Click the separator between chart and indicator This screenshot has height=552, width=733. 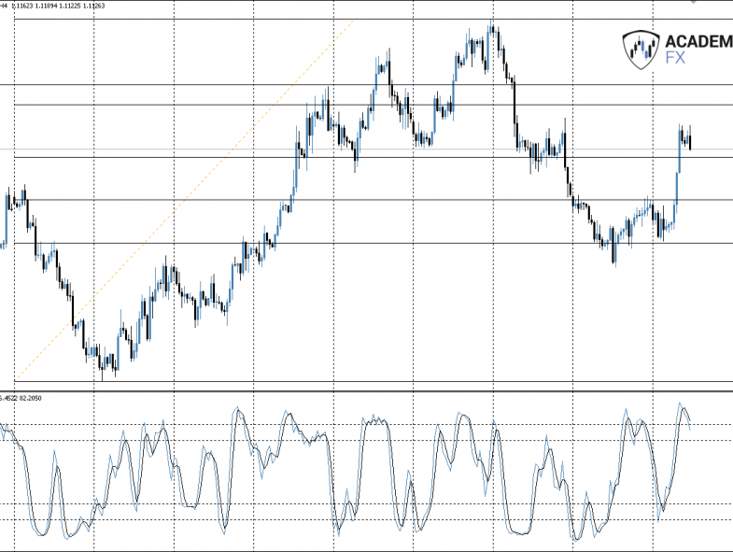tap(366, 391)
